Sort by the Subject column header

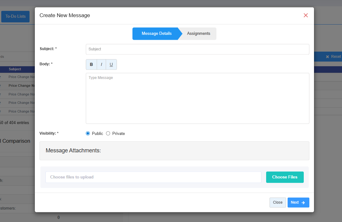click(x=15, y=69)
